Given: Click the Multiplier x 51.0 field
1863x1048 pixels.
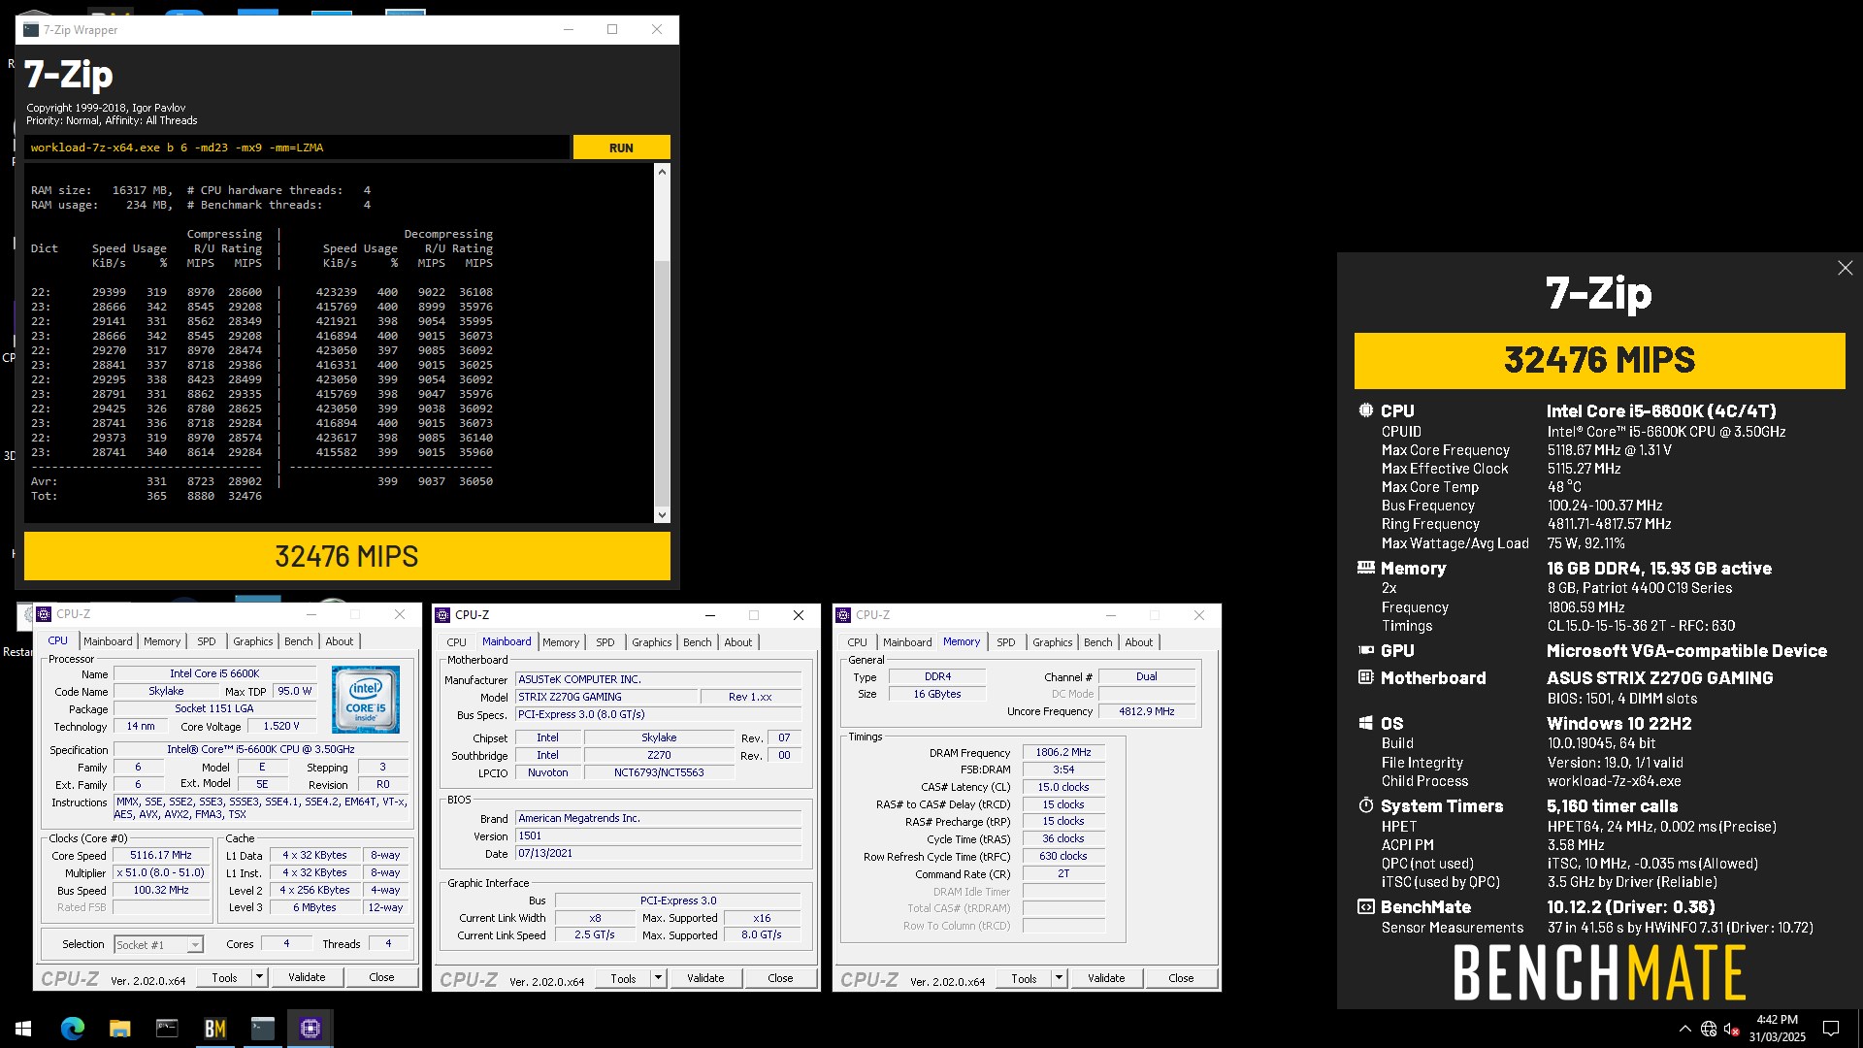Looking at the screenshot, I should pos(161,873).
